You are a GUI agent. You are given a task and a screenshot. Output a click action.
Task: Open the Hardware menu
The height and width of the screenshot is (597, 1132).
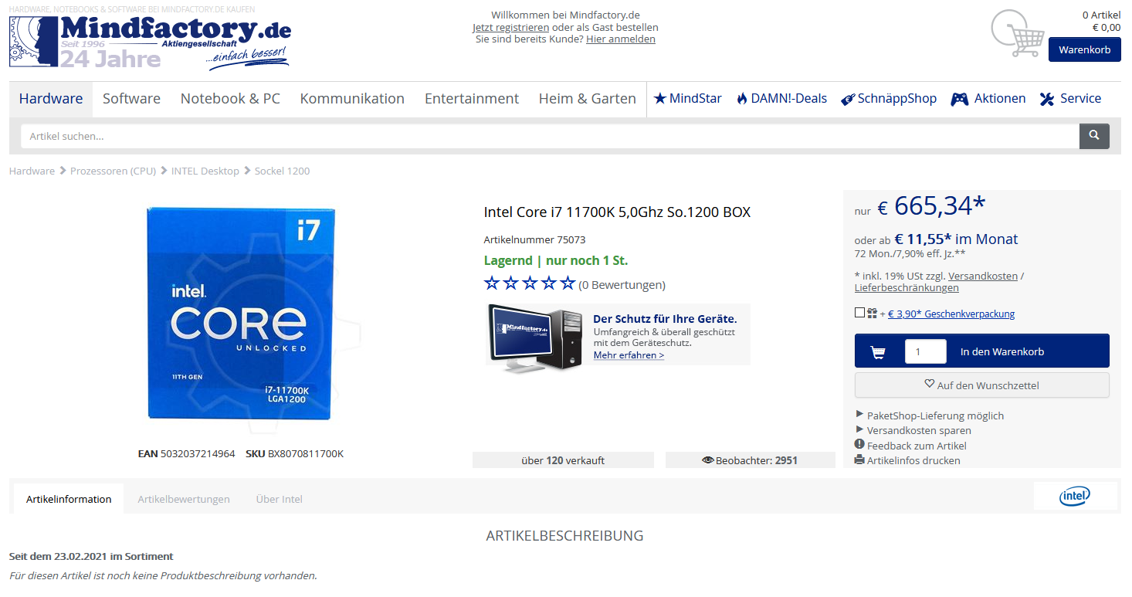coord(51,99)
